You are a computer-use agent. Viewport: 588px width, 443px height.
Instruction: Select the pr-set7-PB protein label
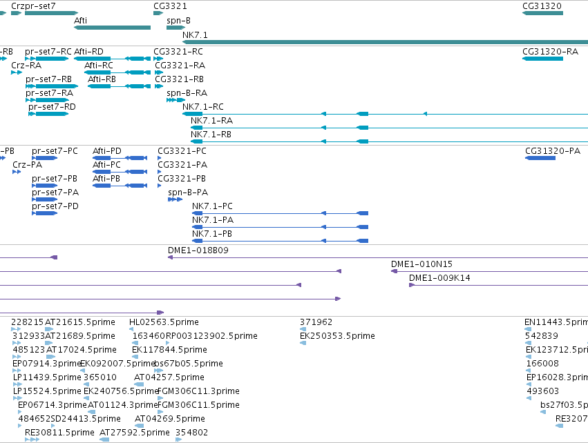[55, 179]
